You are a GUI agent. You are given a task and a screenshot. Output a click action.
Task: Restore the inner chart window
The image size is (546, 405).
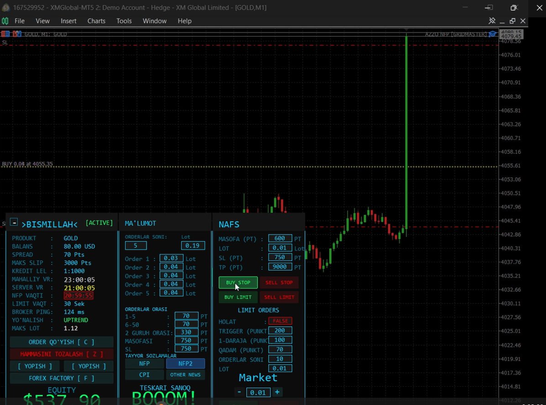tap(512, 21)
